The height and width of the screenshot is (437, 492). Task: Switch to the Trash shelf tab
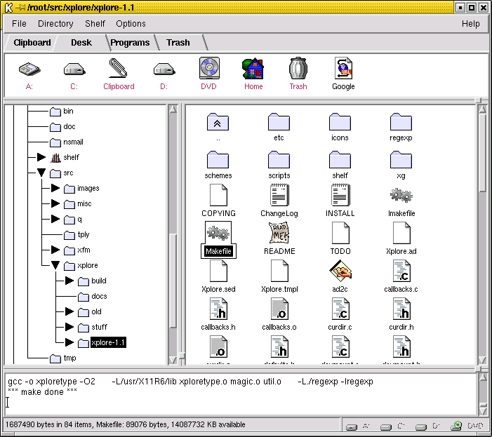tap(178, 43)
